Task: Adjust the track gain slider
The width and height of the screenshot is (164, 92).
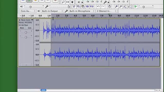Action: [x=26, y=32]
